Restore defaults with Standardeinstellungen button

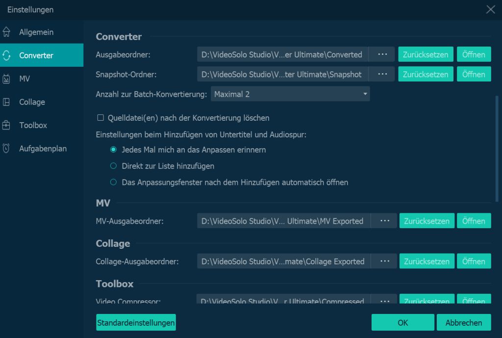(136, 323)
